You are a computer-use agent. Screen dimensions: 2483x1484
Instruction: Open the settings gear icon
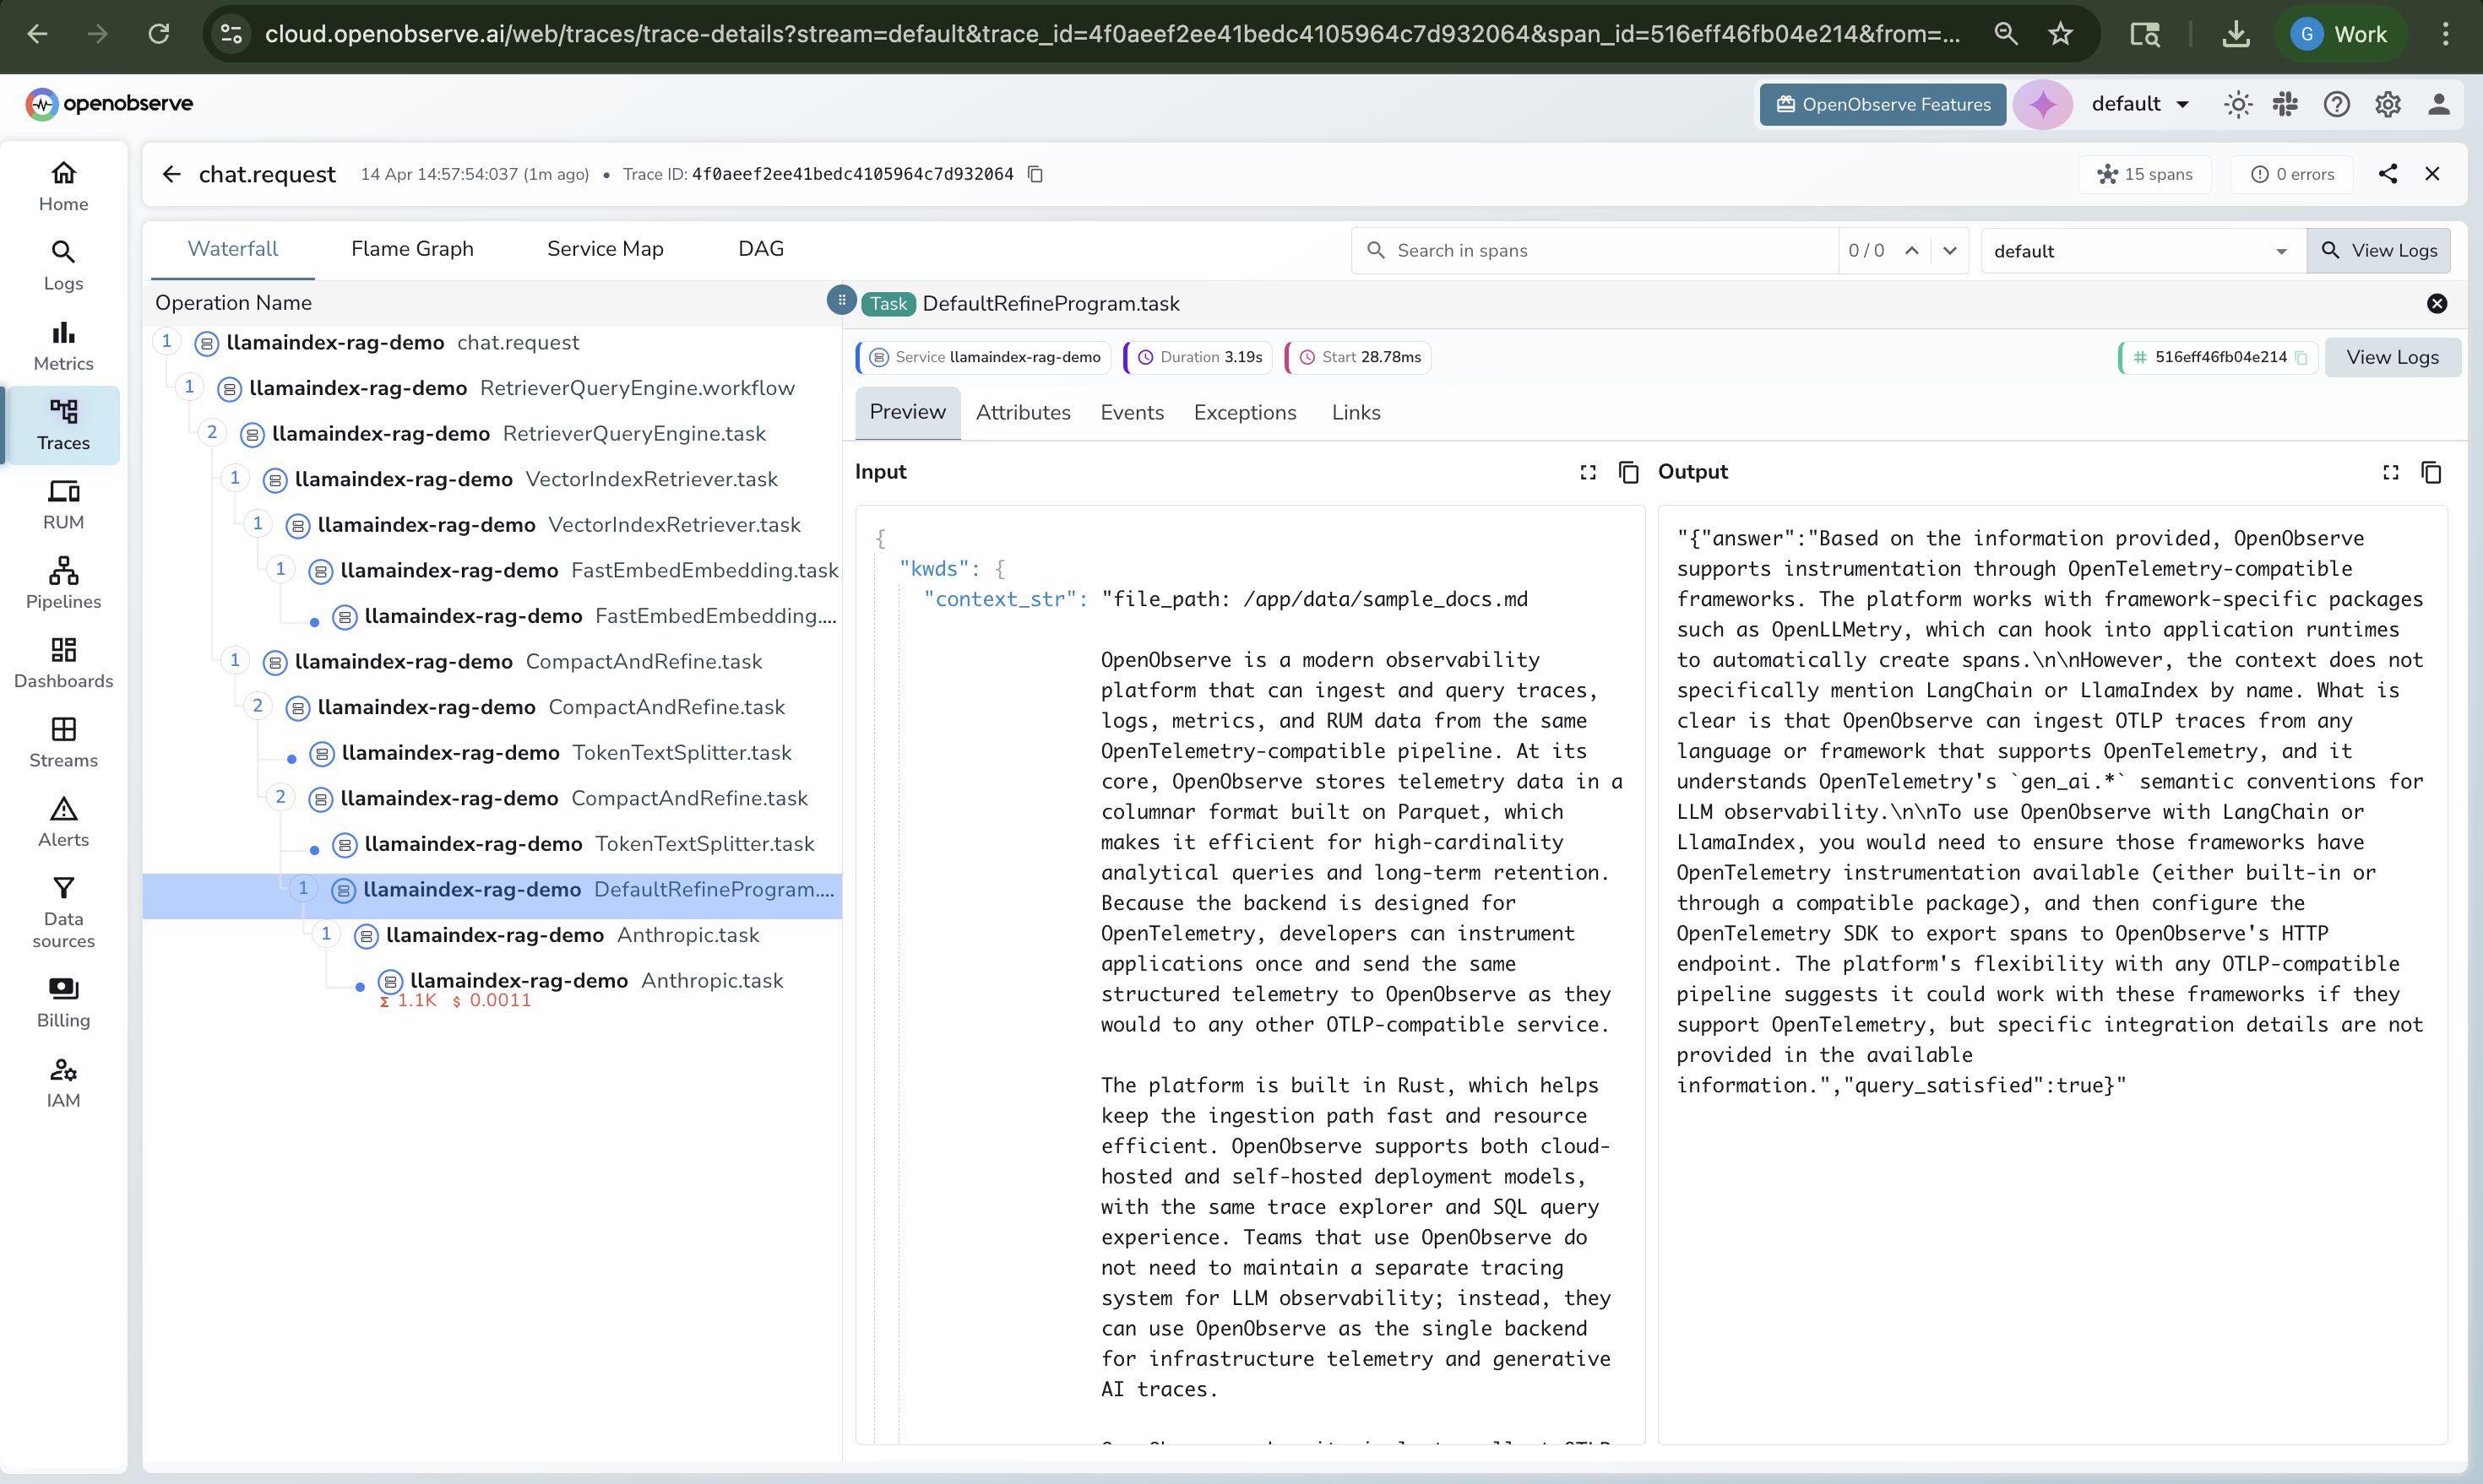2388,103
